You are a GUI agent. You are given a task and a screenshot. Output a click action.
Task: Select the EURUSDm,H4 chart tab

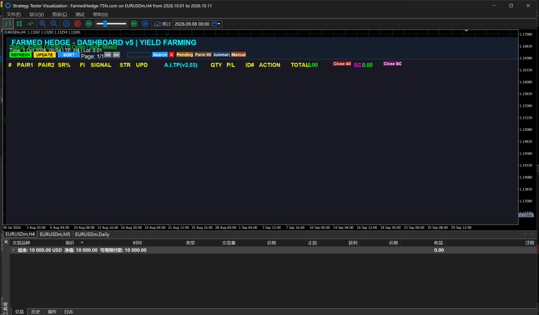[x=20, y=234]
